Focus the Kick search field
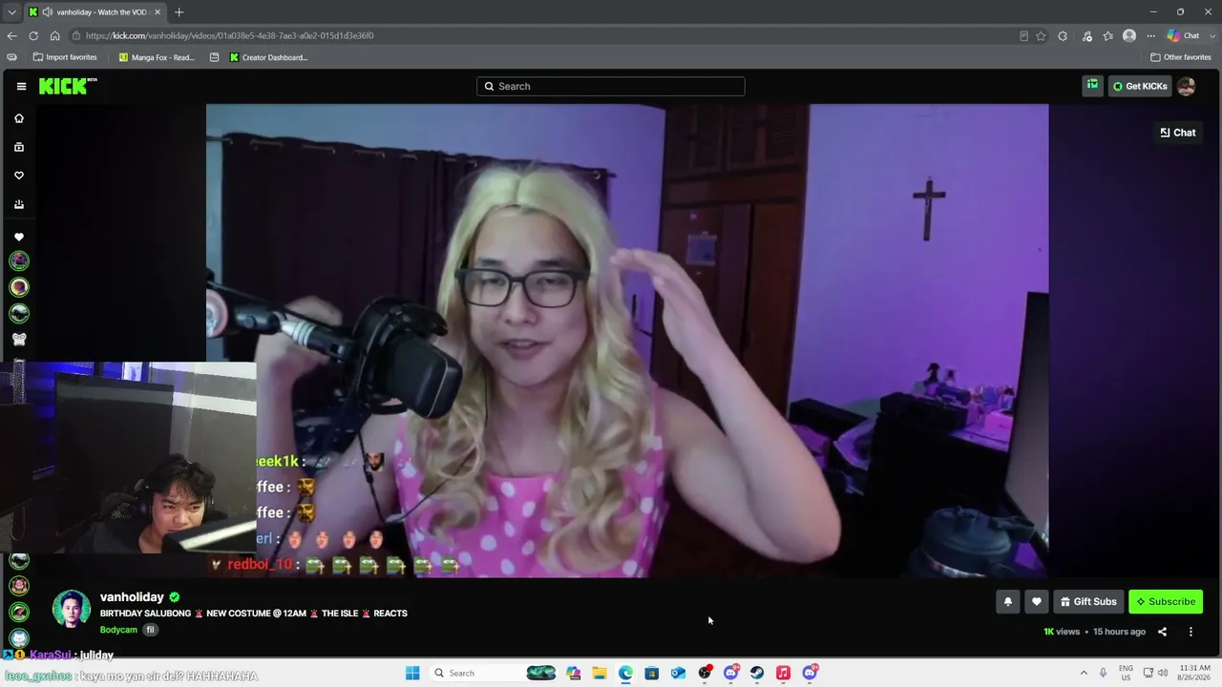 tap(611, 86)
